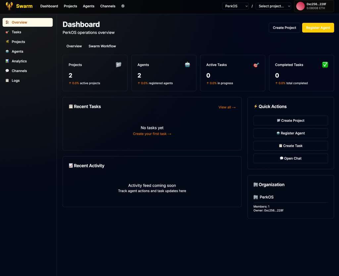Click the Logs icon in the sidebar

tap(8, 81)
